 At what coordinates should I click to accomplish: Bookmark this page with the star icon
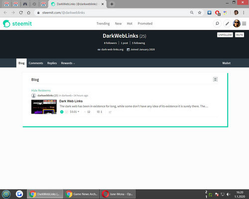pyautogui.click(x=200, y=12)
